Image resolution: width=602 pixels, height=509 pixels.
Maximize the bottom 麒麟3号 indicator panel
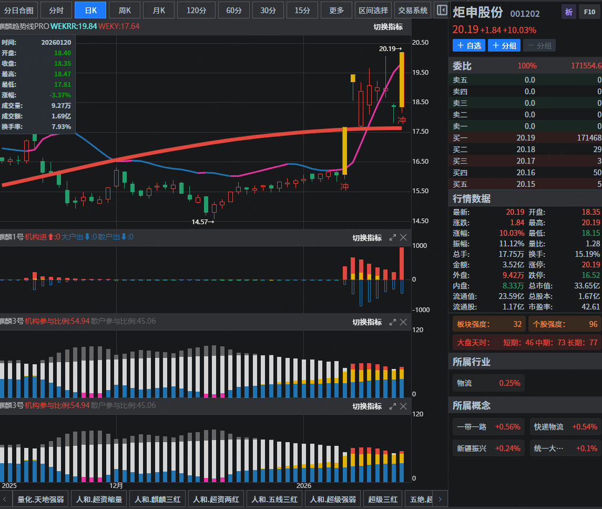(392, 406)
